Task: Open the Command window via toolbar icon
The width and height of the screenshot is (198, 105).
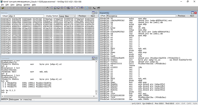Action: click(52, 8)
